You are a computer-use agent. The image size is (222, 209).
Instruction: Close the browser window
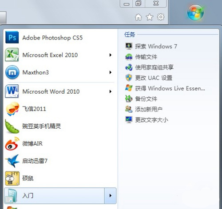[x=156, y=4]
